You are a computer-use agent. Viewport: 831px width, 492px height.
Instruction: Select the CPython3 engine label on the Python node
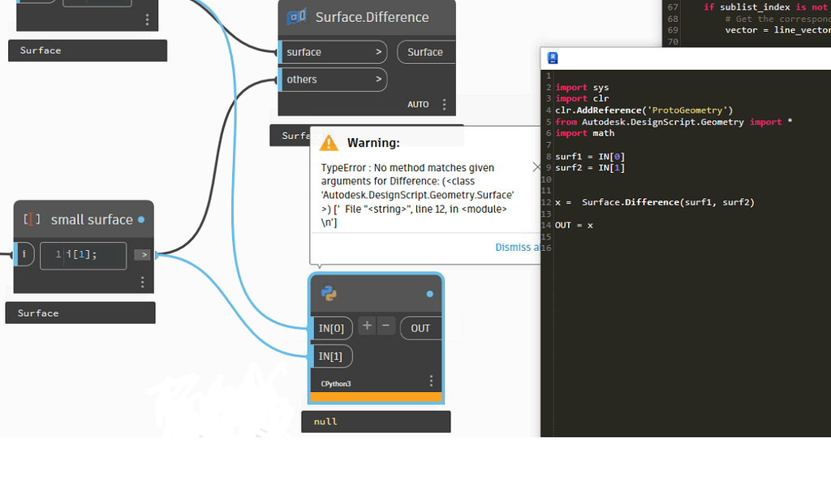coord(335,383)
